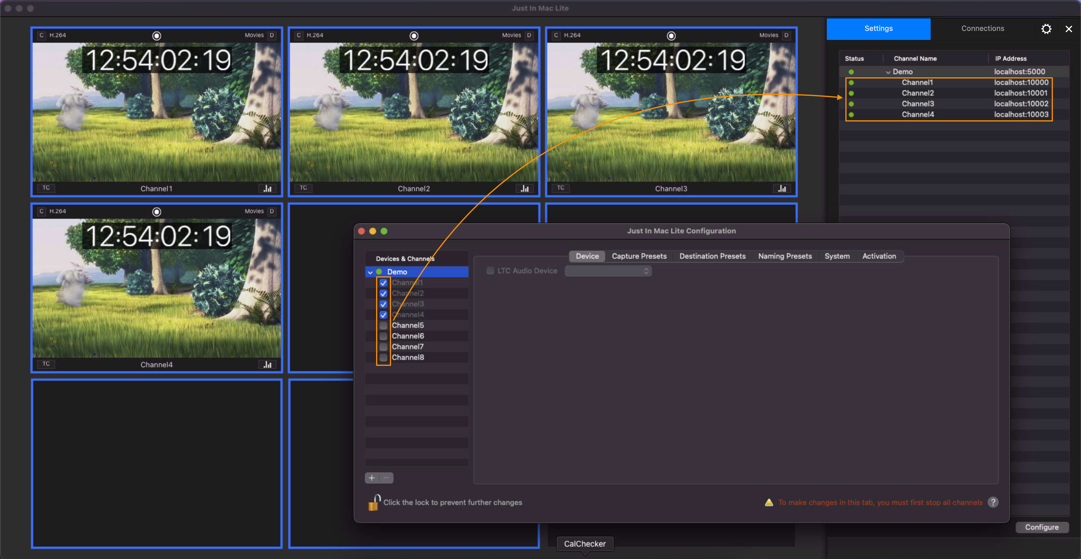Click the Channel3 video preview thumbnail
Image resolution: width=1081 pixels, height=559 pixels.
(x=671, y=112)
